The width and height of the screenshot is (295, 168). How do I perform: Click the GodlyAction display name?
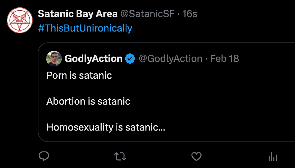(93, 59)
